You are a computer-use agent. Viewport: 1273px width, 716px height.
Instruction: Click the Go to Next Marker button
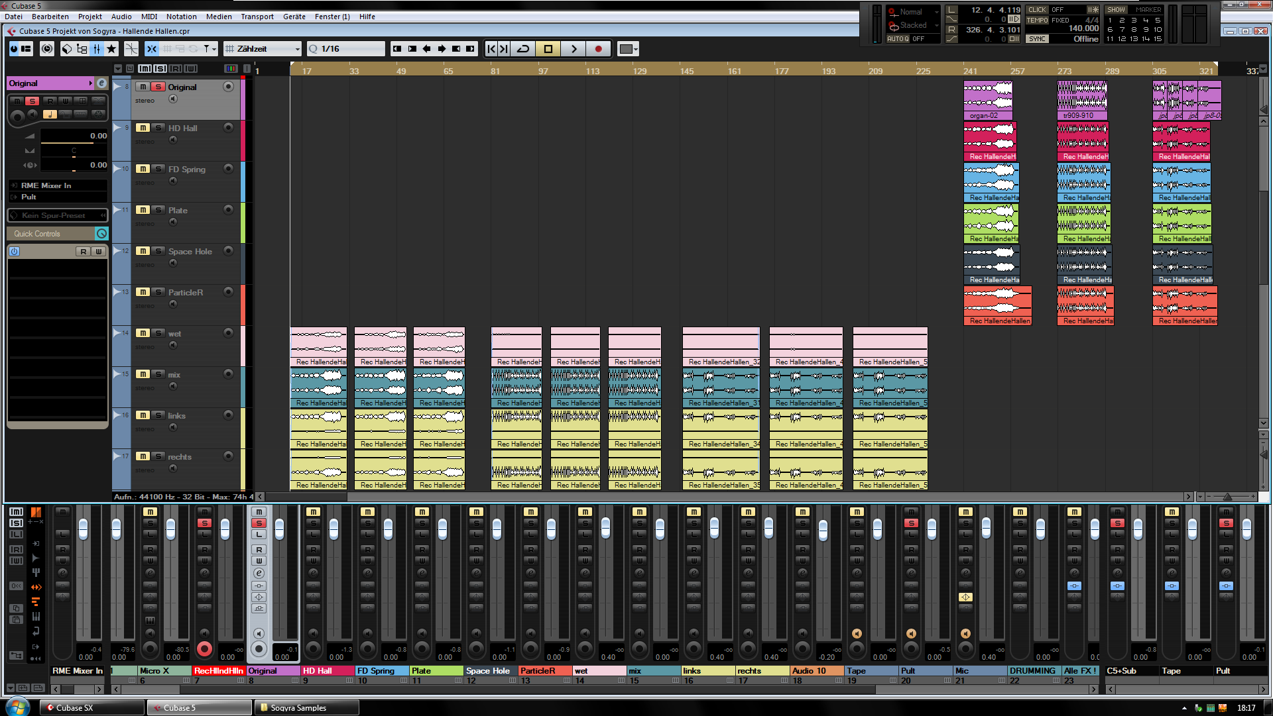504,48
